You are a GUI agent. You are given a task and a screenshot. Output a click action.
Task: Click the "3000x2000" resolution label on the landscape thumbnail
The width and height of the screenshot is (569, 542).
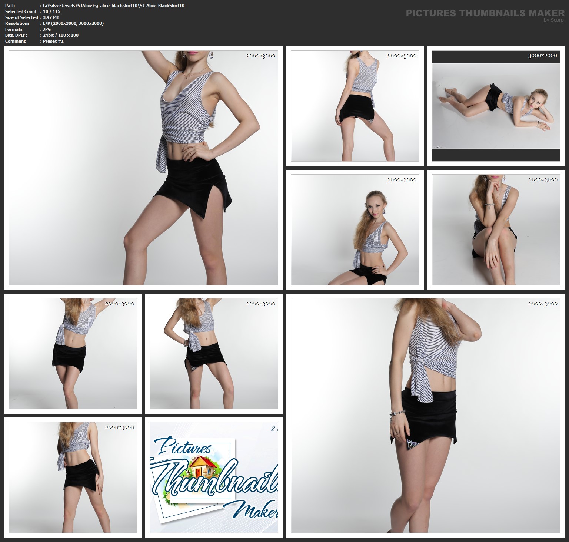tap(542, 56)
